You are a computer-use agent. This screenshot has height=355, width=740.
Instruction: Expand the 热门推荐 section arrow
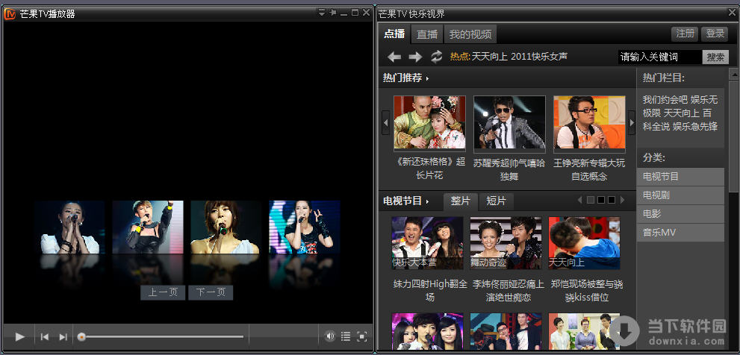pos(427,79)
